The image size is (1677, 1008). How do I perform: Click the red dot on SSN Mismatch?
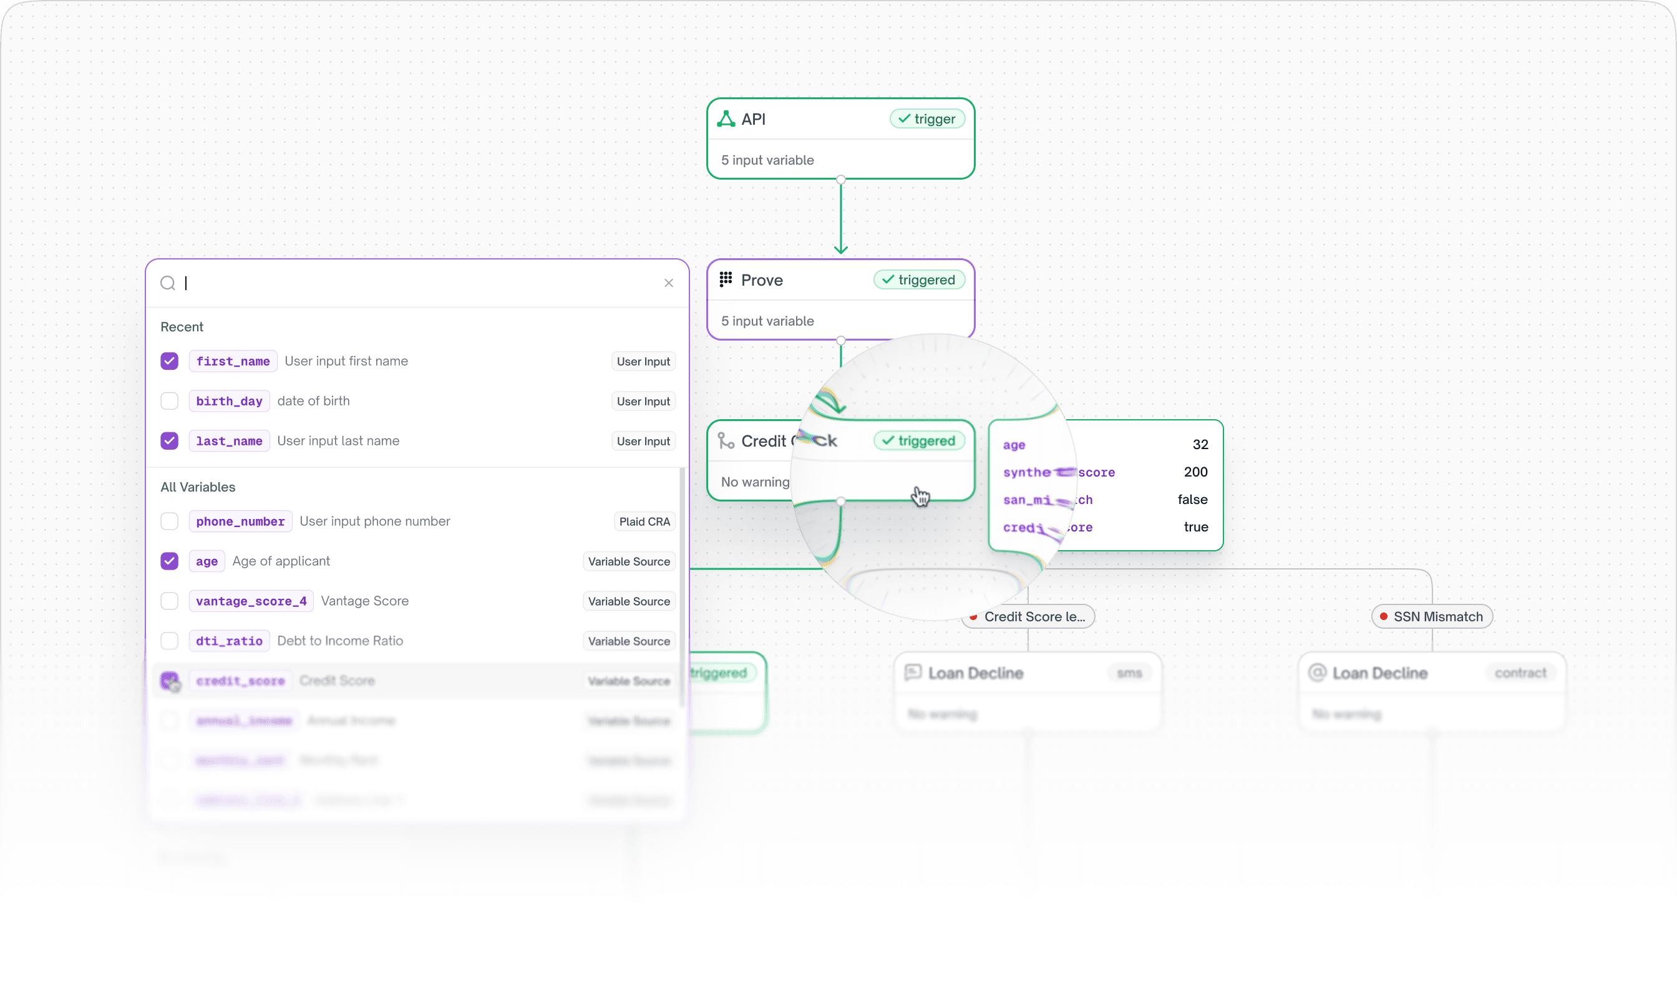pos(1383,617)
